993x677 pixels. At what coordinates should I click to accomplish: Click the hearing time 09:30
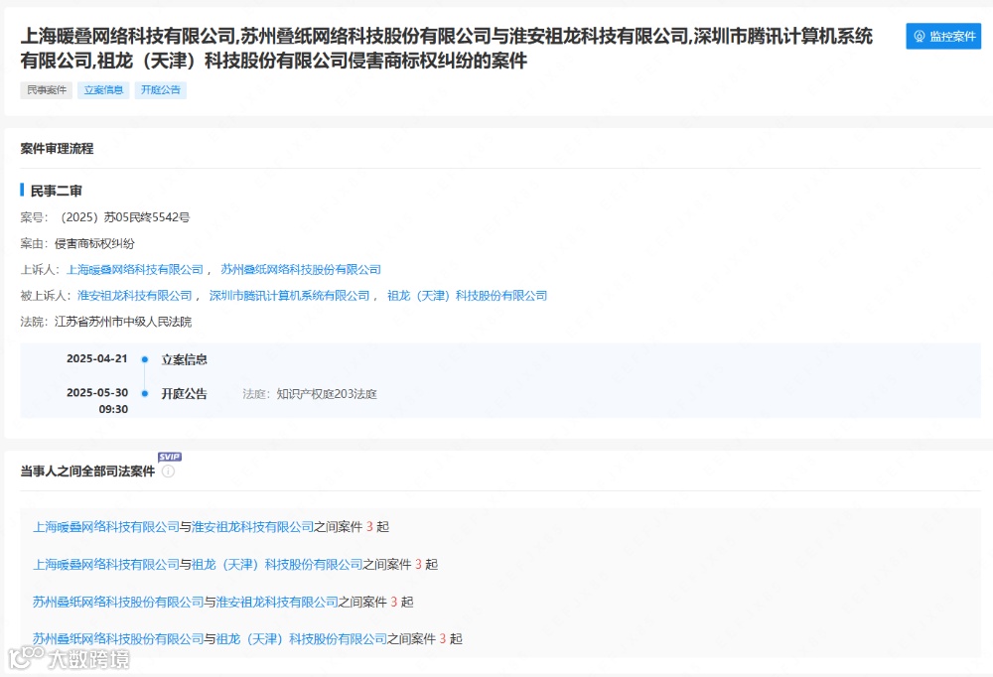point(113,409)
